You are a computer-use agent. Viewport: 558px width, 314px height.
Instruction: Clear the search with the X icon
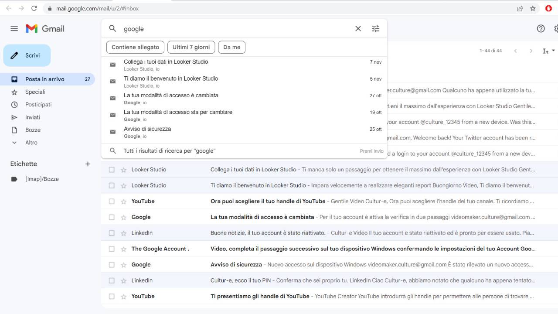pyautogui.click(x=358, y=29)
